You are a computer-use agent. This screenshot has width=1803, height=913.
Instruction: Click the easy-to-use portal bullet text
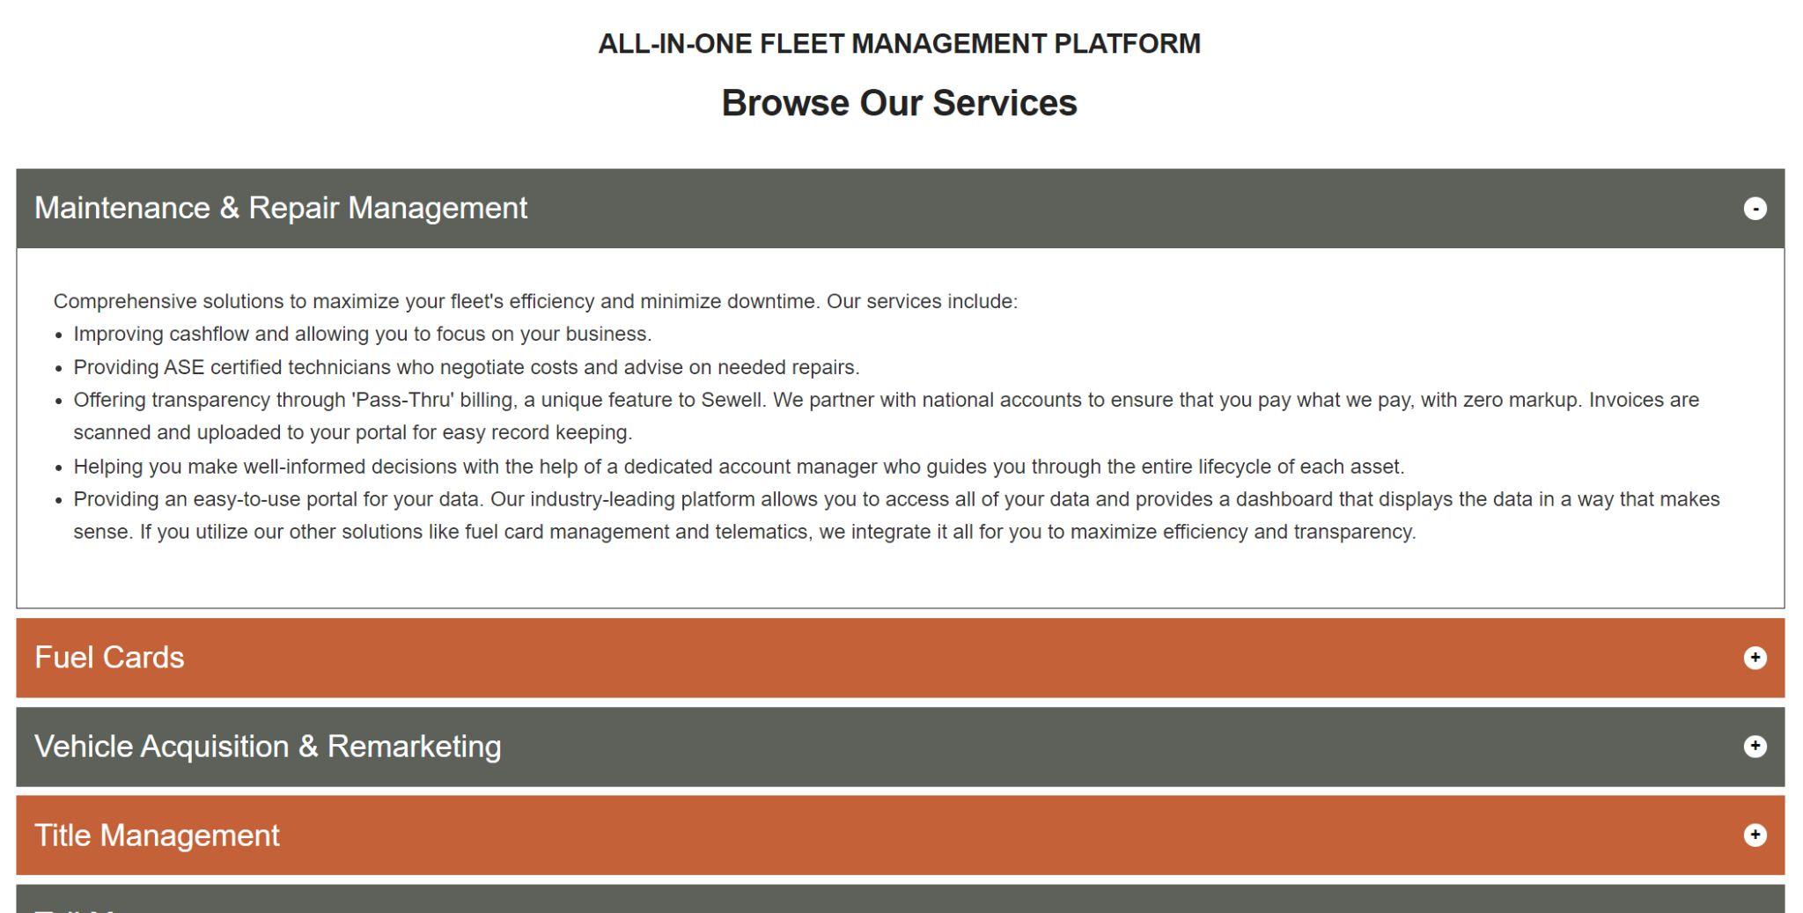pyautogui.click(x=896, y=500)
